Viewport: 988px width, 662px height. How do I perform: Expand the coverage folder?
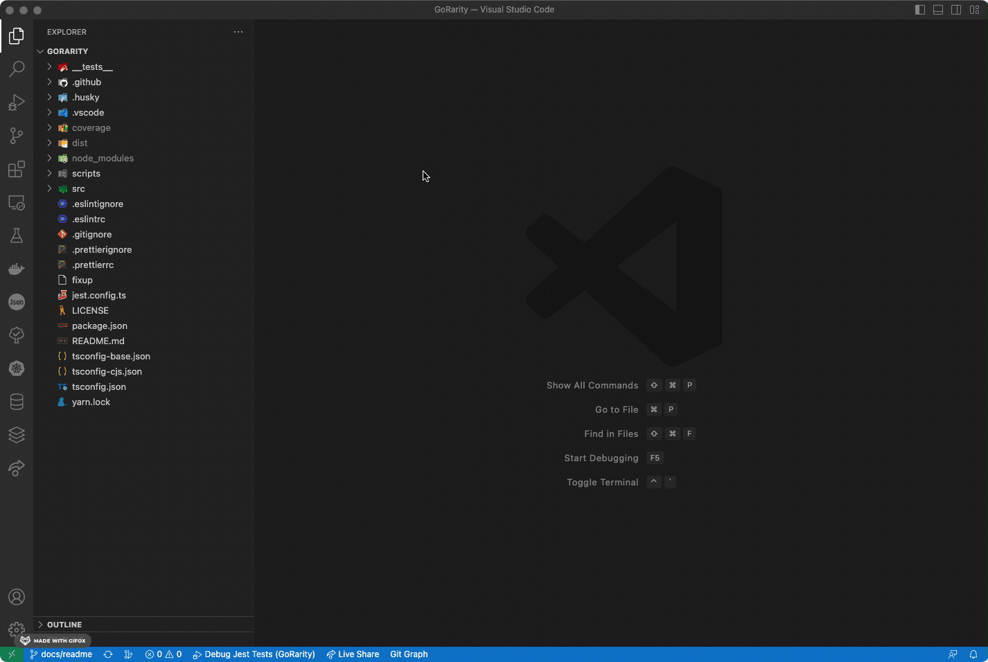pos(143,128)
